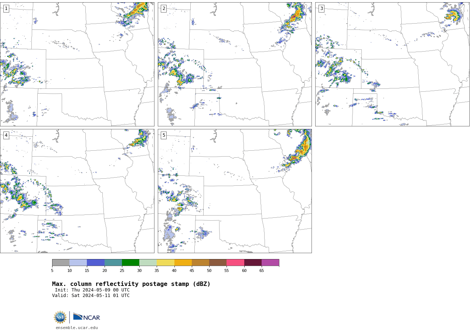Click the 'Init: Thu 2024-05-09 00 UTC' text
The width and height of the screenshot is (473, 332).
coord(92,290)
